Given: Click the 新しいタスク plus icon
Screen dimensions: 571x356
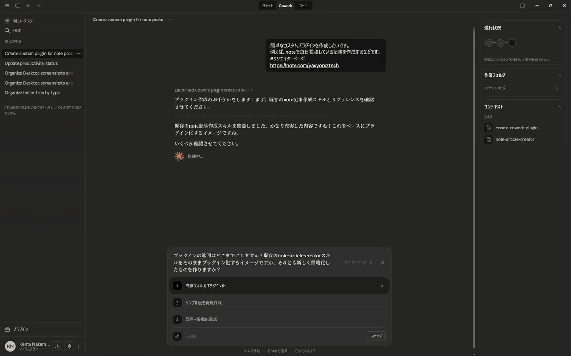Looking at the screenshot, I should point(7,21).
